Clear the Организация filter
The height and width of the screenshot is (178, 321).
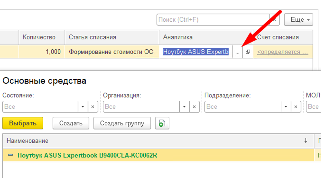point(194,107)
